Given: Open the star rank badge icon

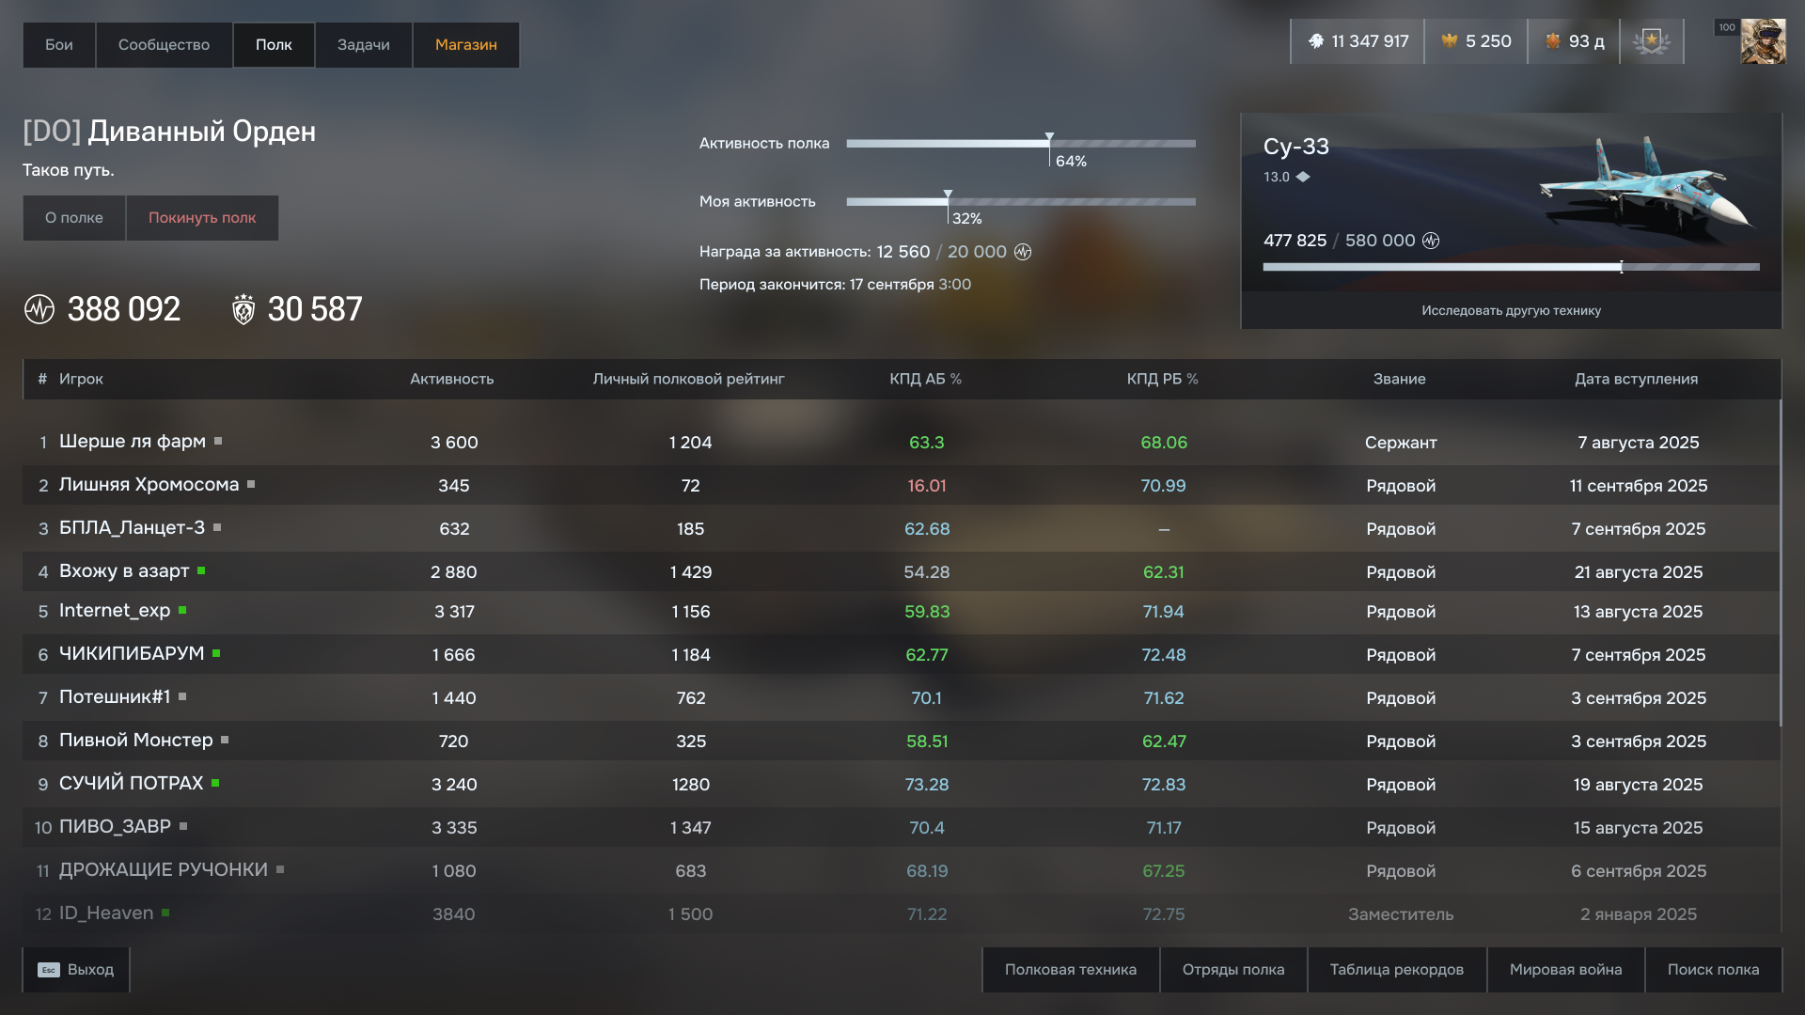Looking at the screenshot, I should click(x=1651, y=41).
